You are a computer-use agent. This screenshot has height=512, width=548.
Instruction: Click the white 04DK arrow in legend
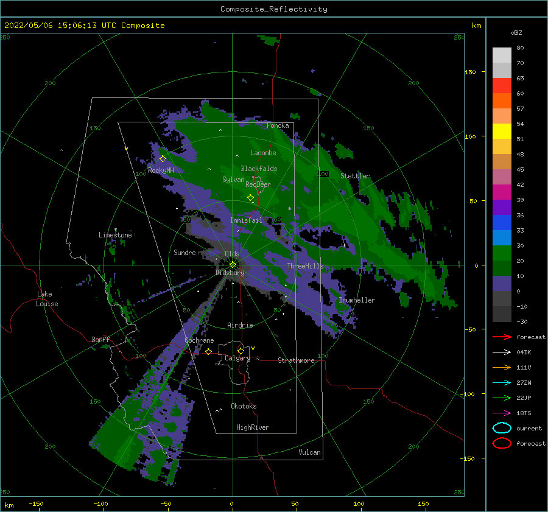pos(502,352)
